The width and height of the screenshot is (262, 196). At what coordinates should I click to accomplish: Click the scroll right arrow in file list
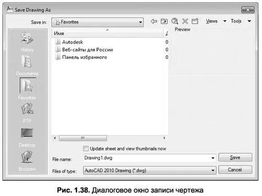coord(164,138)
